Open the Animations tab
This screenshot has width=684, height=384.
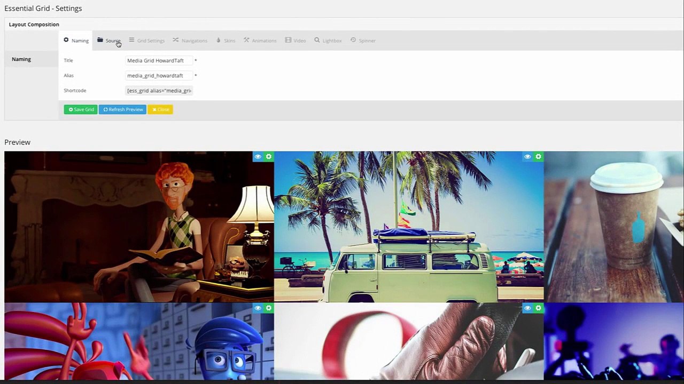(x=260, y=41)
